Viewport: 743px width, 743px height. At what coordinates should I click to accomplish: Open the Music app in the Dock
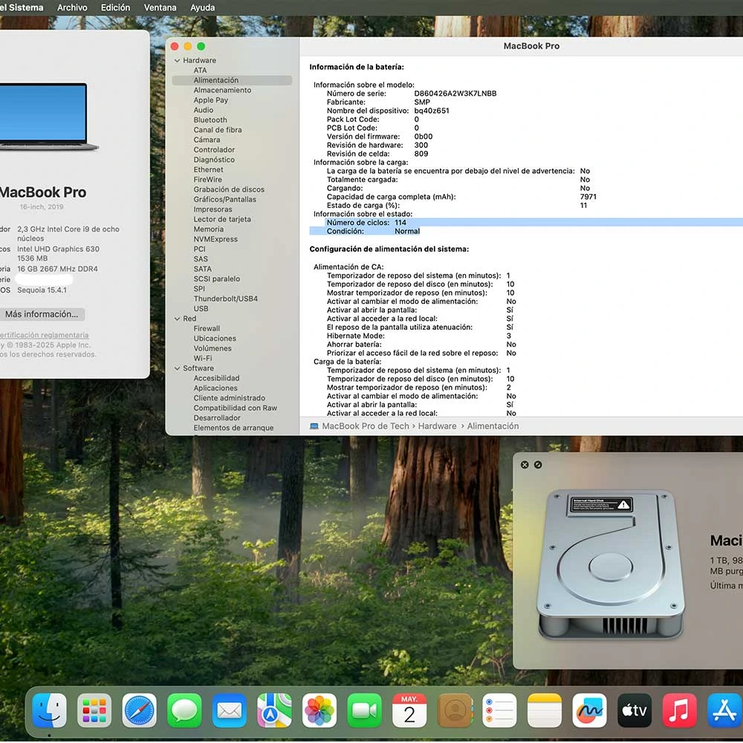[680, 710]
